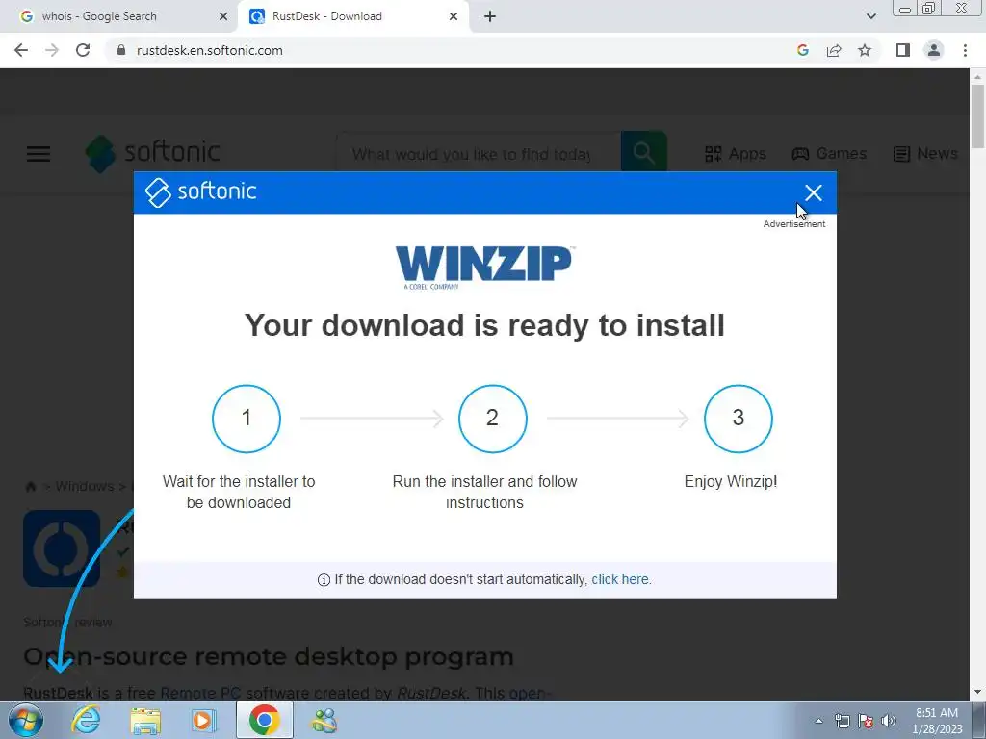Click the Softonic search field
Viewport: 986px width, 739px height.
click(x=478, y=153)
